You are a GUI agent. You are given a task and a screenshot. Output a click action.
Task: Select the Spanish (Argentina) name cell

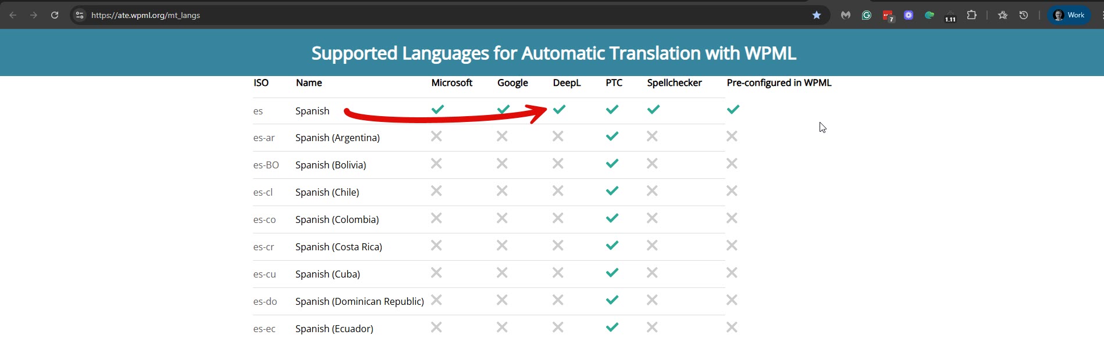coord(337,138)
